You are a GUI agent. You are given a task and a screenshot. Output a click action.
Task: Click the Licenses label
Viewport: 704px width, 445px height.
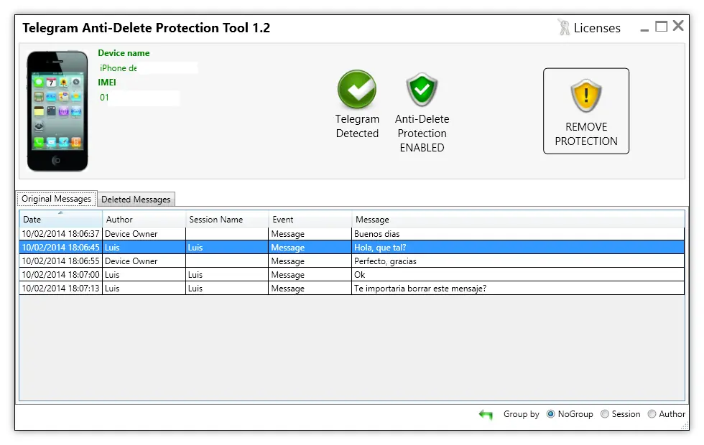tap(597, 28)
